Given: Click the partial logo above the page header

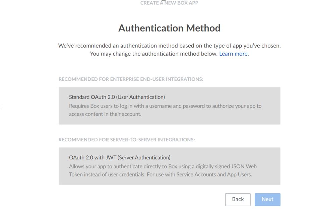Looking at the screenshot, I should pyautogui.click(x=164, y=1).
